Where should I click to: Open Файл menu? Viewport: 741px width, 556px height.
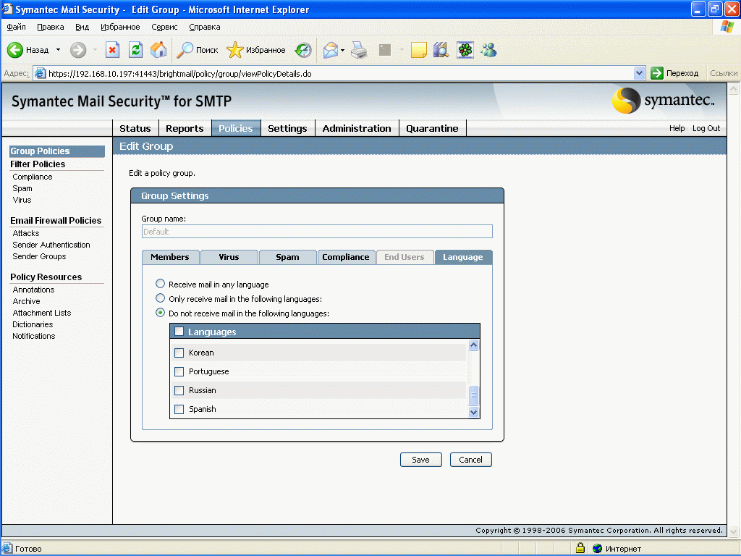coord(16,27)
